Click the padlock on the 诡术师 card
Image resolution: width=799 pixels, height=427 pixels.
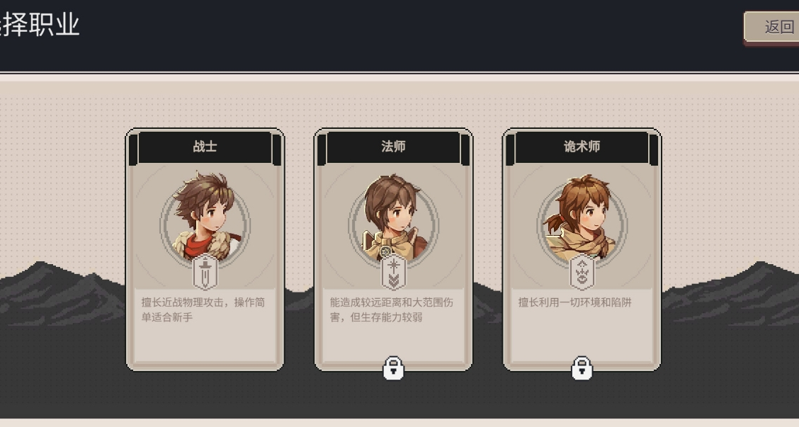[x=582, y=368]
